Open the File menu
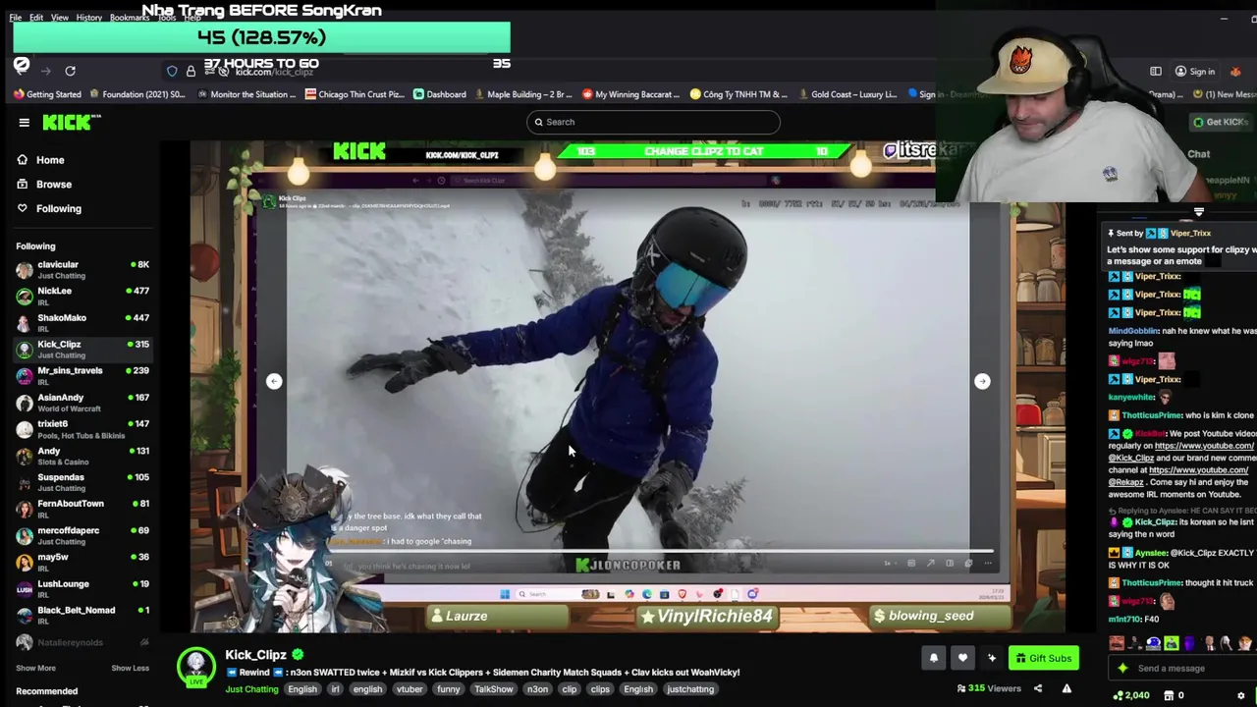 (16, 18)
